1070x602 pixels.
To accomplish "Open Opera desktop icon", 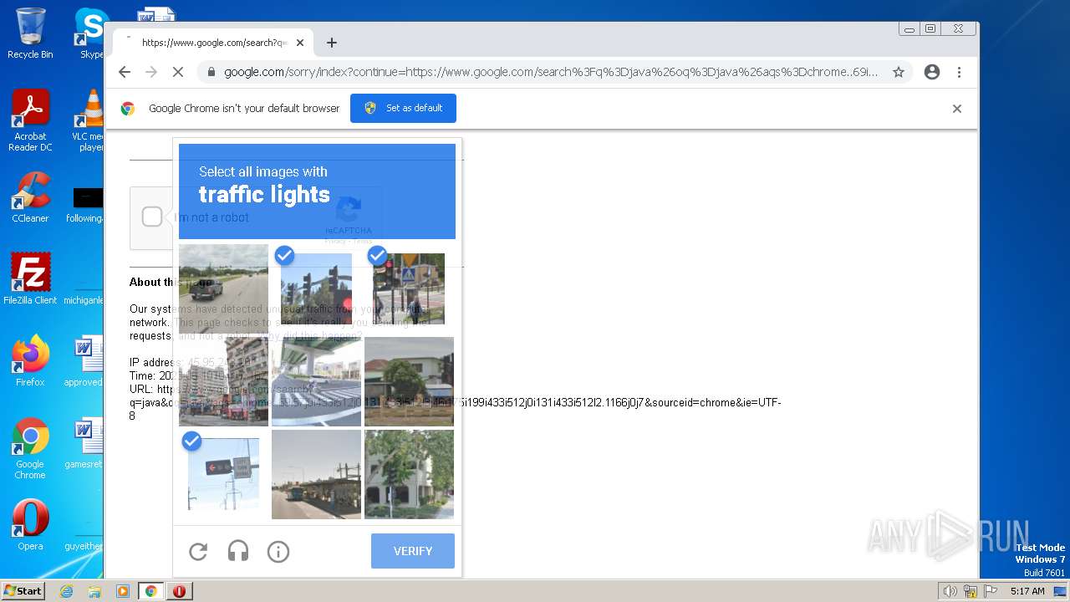I will pyautogui.click(x=30, y=524).
